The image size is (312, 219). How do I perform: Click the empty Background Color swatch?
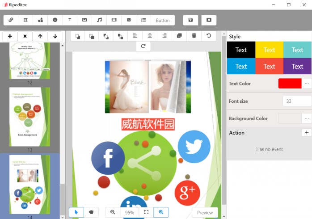tap(290, 118)
